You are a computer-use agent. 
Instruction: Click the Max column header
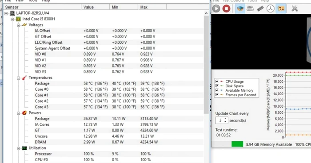pyautogui.click(x=152, y=7)
